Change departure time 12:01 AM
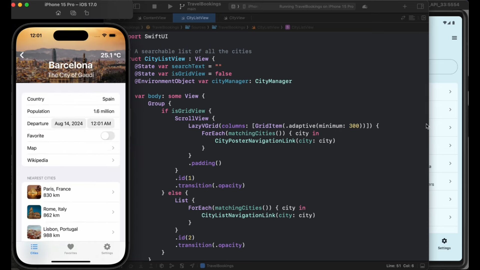This screenshot has height=270, width=480. pyautogui.click(x=101, y=123)
